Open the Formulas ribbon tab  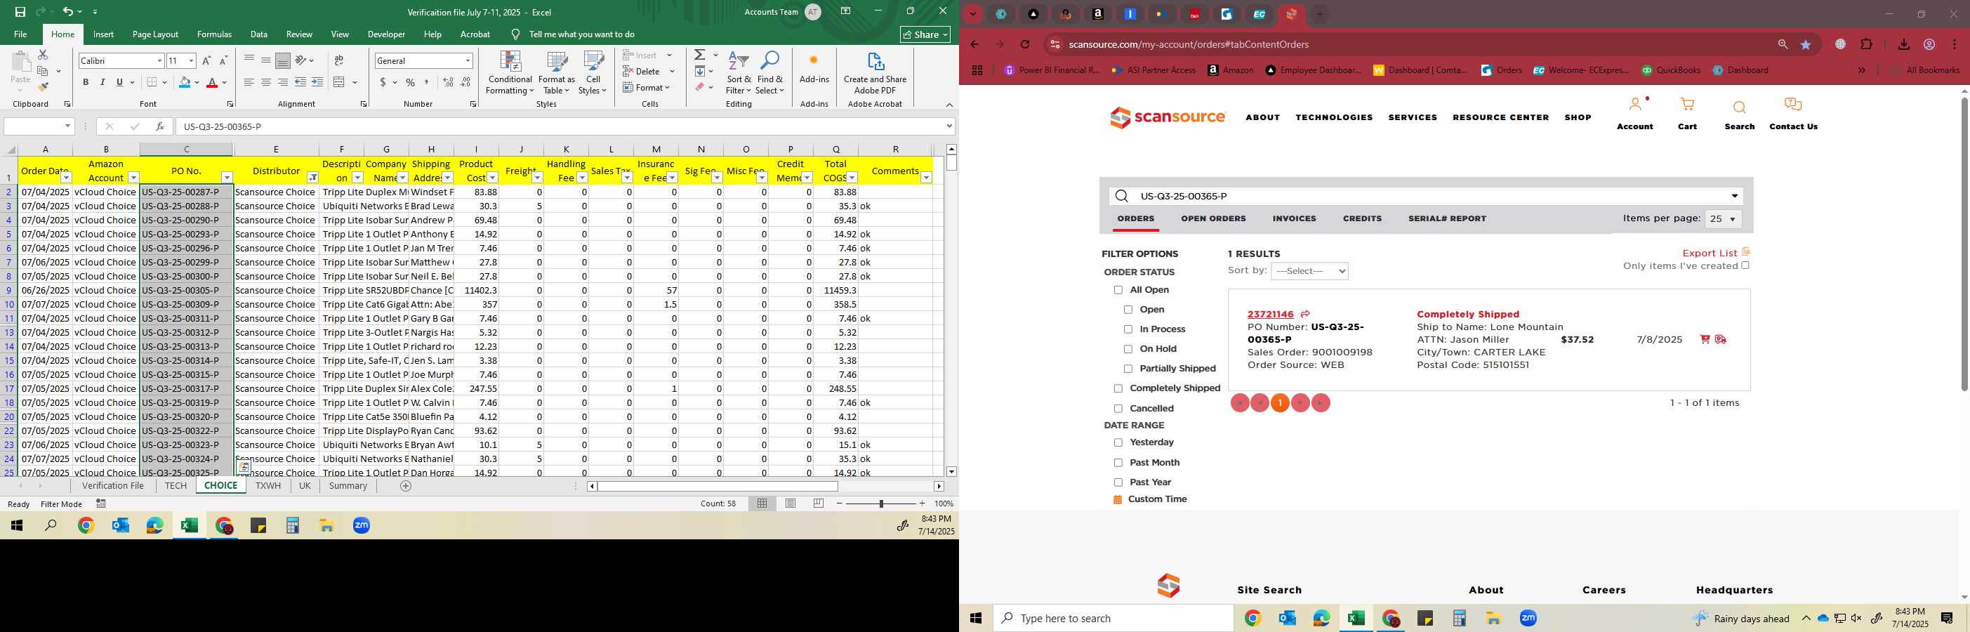(x=214, y=34)
